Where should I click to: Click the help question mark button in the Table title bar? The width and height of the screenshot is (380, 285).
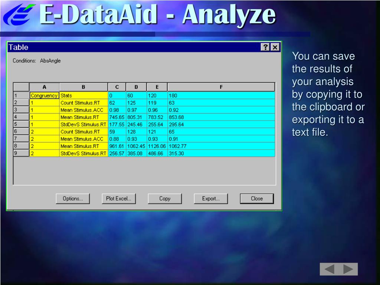[x=265, y=47]
